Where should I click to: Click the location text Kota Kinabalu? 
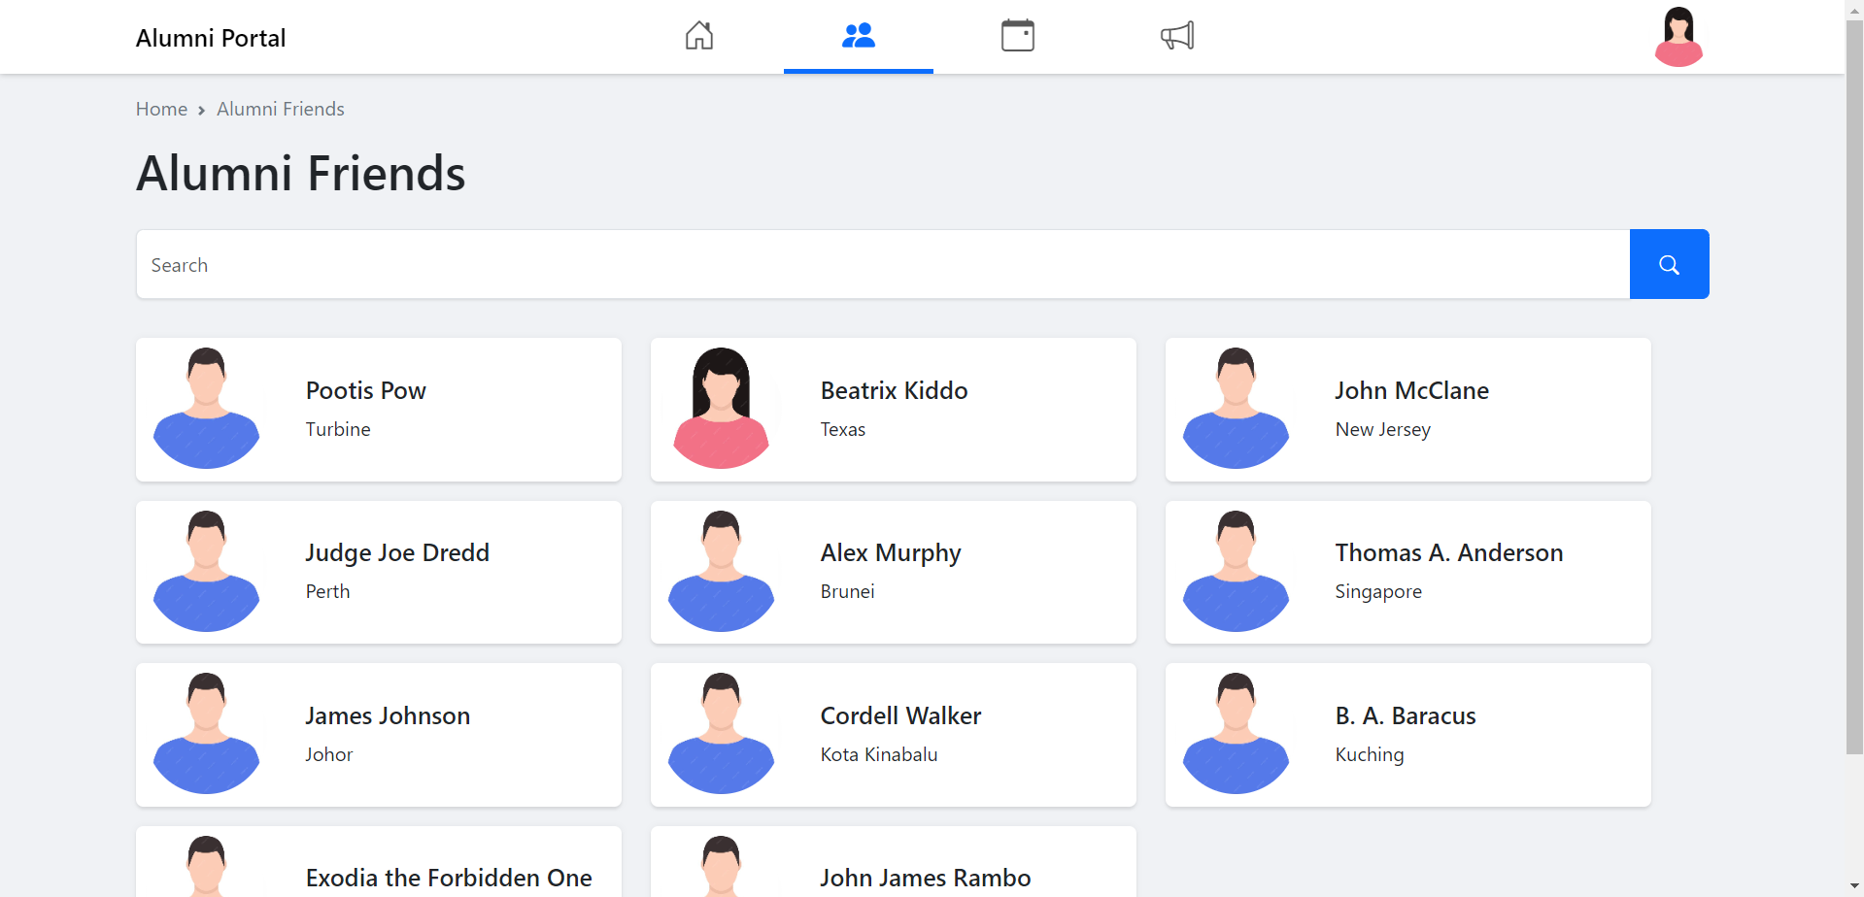pos(879,754)
